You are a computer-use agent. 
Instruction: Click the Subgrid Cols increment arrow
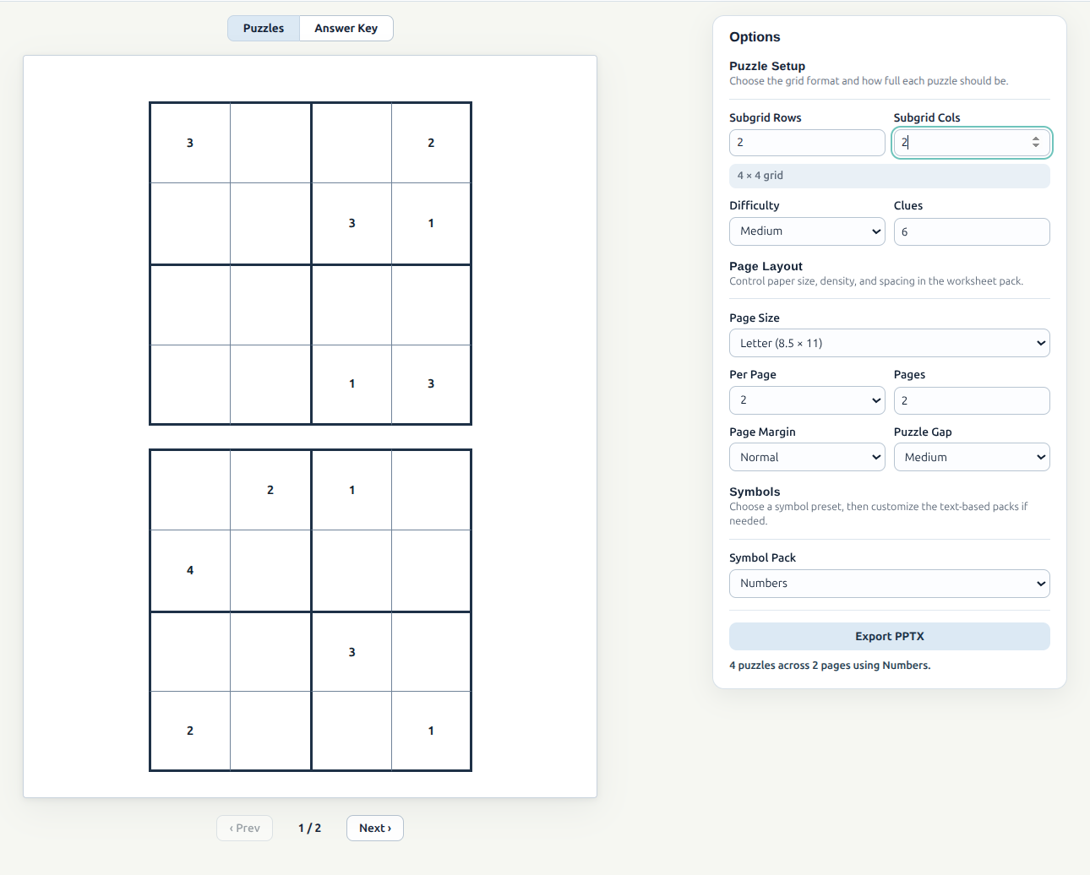point(1036,138)
